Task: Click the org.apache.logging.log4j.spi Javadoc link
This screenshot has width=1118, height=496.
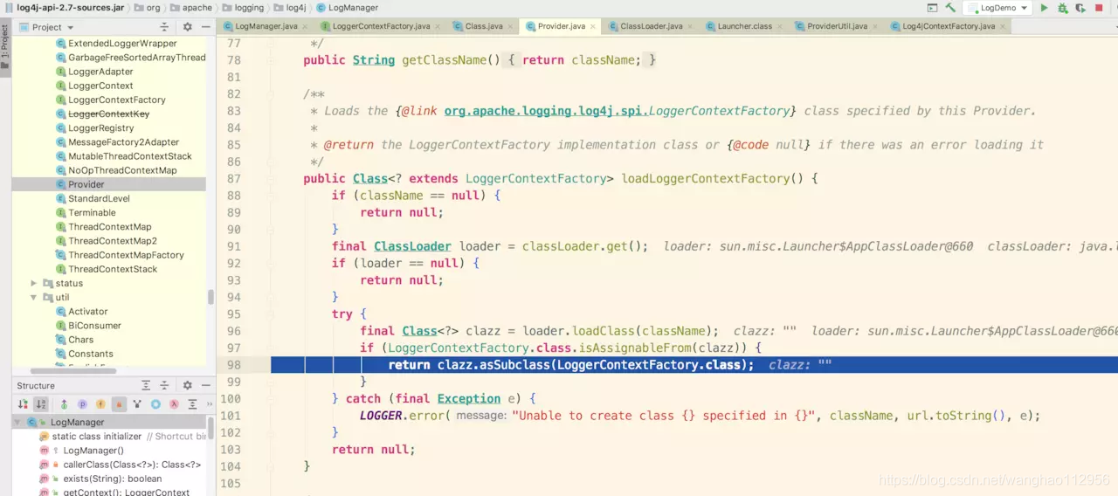Action: 618,111
